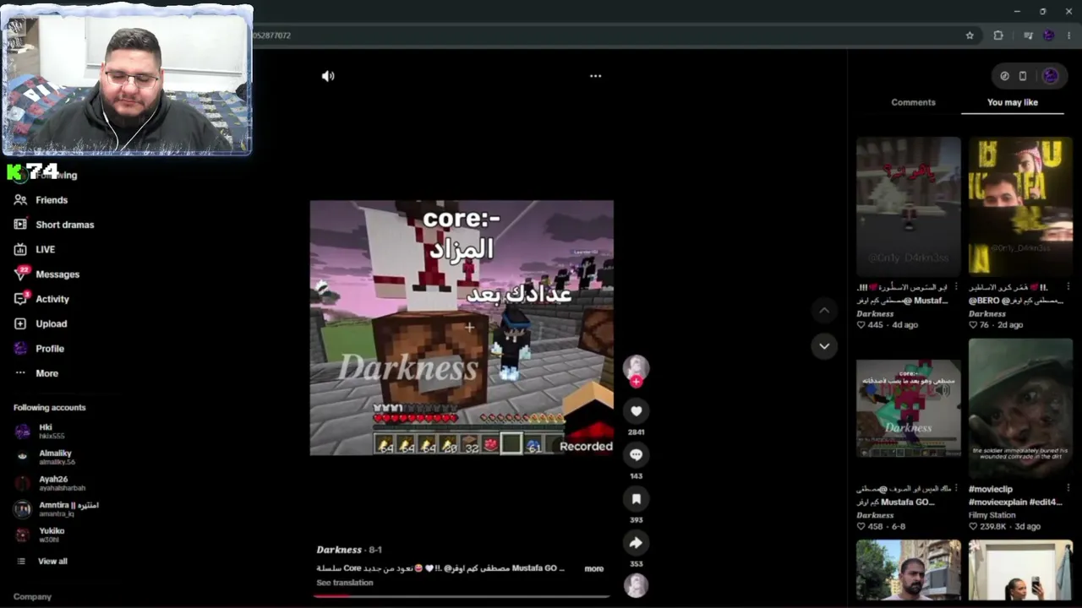The image size is (1082, 608).
Task: Open the video's three-dot options menu
Action: [595, 76]
